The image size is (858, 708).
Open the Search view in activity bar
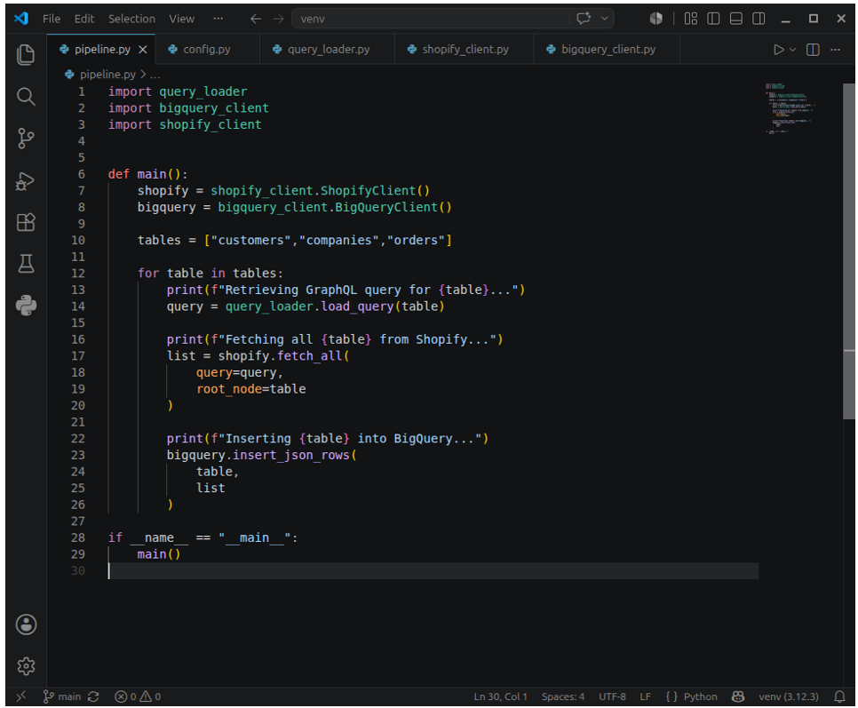[26, 96]
